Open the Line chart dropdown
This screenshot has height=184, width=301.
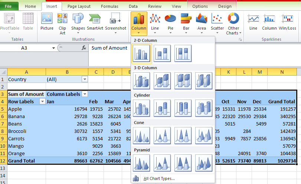[x=155, y=24]
